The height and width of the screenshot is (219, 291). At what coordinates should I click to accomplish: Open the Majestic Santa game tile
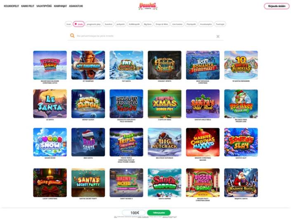(x=241, y=183)
